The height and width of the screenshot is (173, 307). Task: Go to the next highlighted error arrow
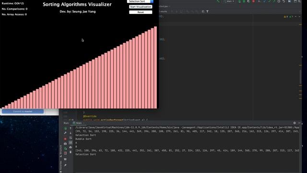click(299, 17)
